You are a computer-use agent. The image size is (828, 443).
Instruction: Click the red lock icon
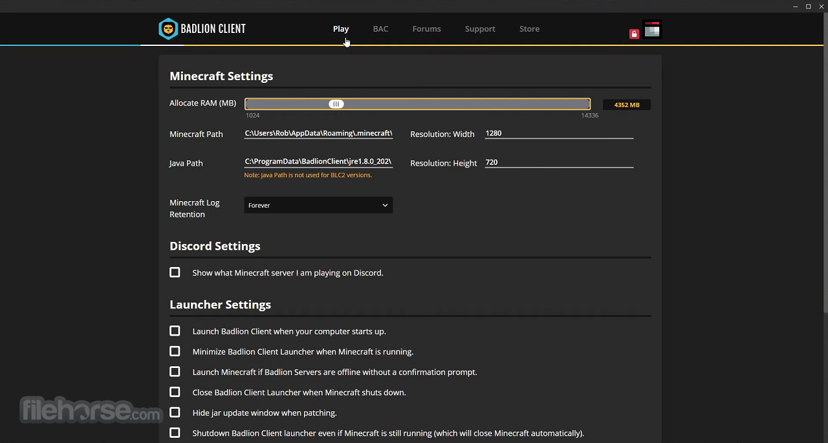(x=634, y=34)
